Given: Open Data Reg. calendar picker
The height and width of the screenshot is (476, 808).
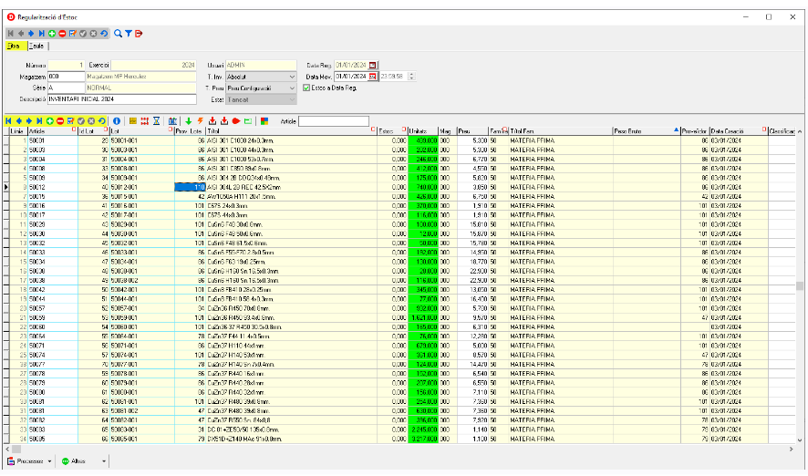Looking at the screenshot, I should 373,66.
